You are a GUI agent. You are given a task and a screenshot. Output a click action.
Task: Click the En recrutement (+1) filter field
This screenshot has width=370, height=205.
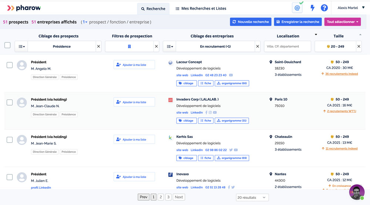[215, 46]
